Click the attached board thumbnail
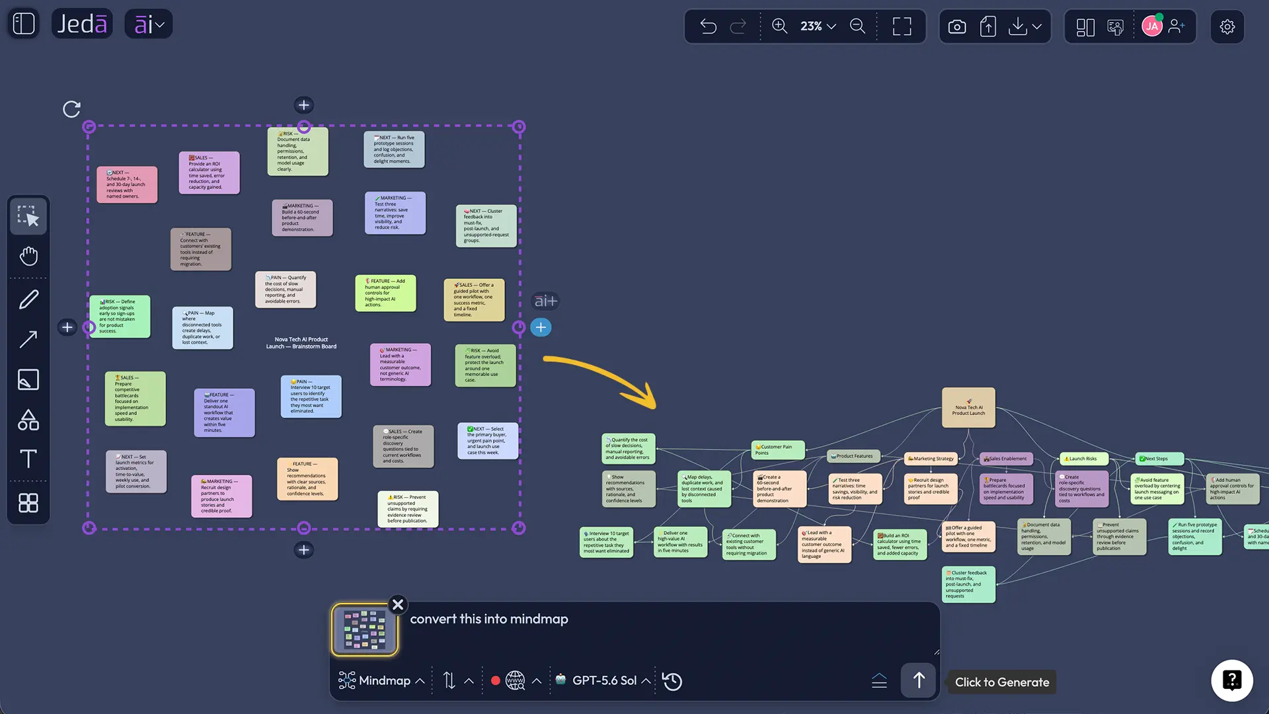 point(365,630)
